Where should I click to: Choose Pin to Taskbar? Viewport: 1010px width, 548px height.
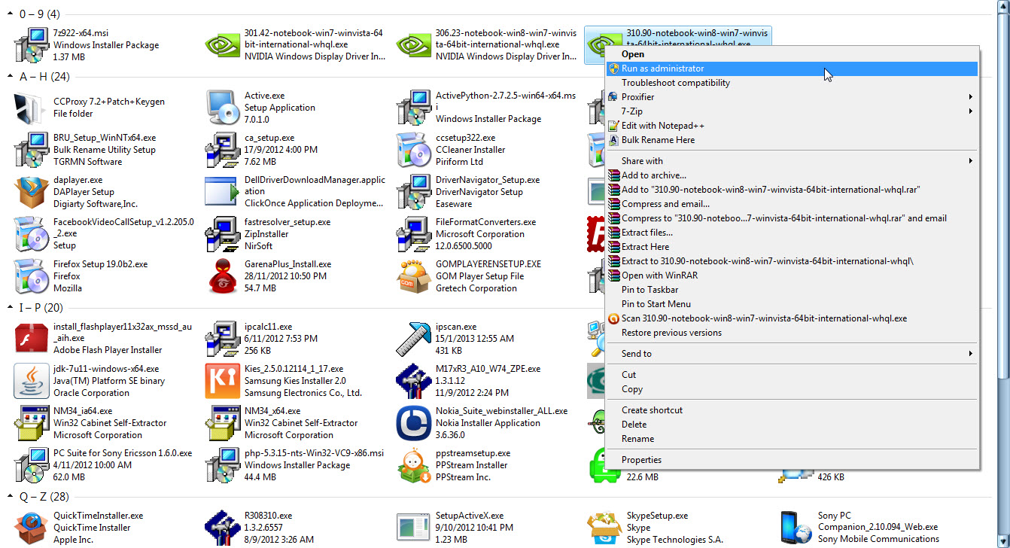(x=792, y=290)
